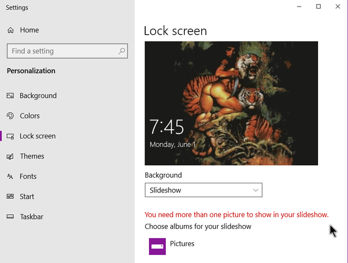348x263 pixels.
Task: Click 'Monday, June 1' date text
Action: [x=172, y=145]
